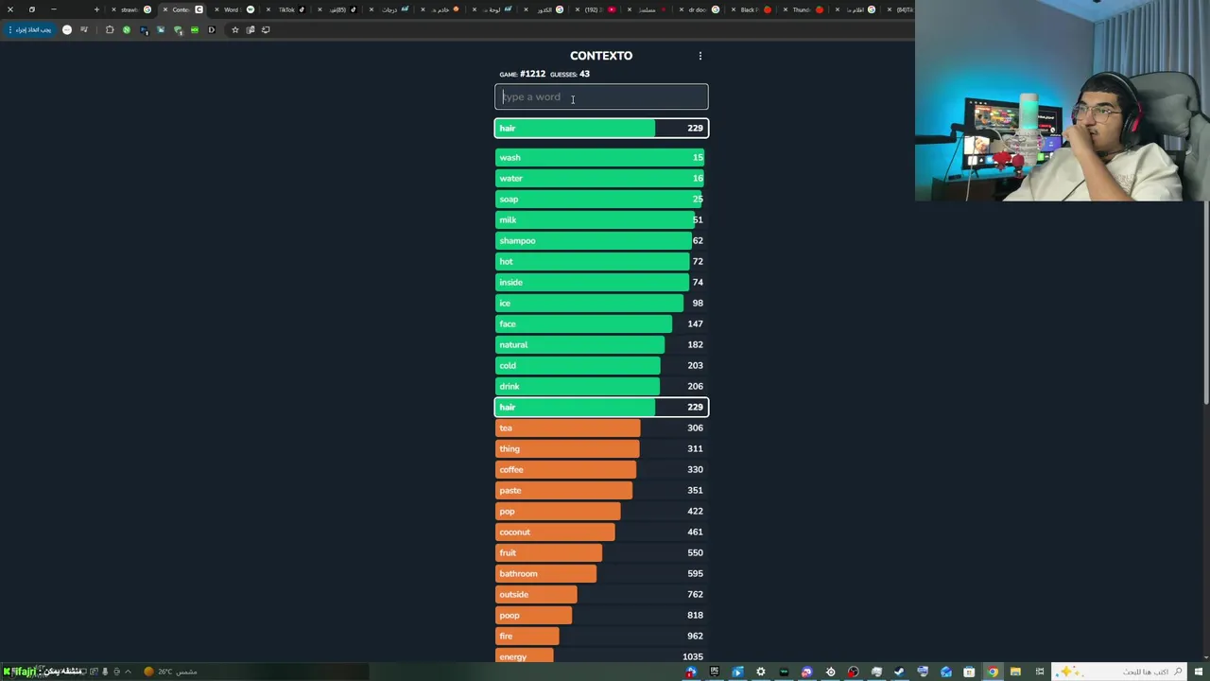Click the 'fire' guess row
The width and height of the screenshot is (1210, 681).
pyautogui.click(x=601, y=636)
